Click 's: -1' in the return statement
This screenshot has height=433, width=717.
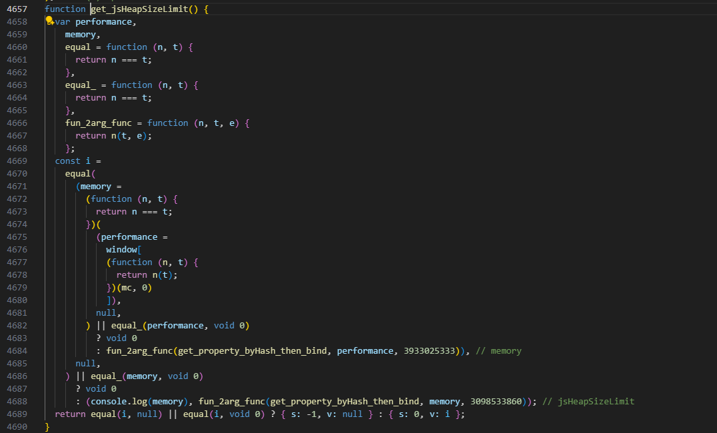coord(304,414)
